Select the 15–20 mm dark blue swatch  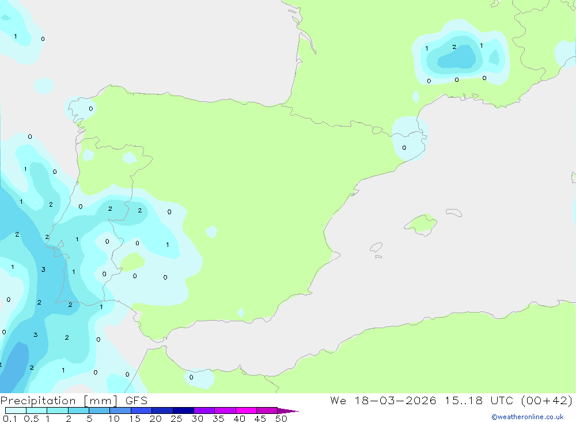pos(141,410)
